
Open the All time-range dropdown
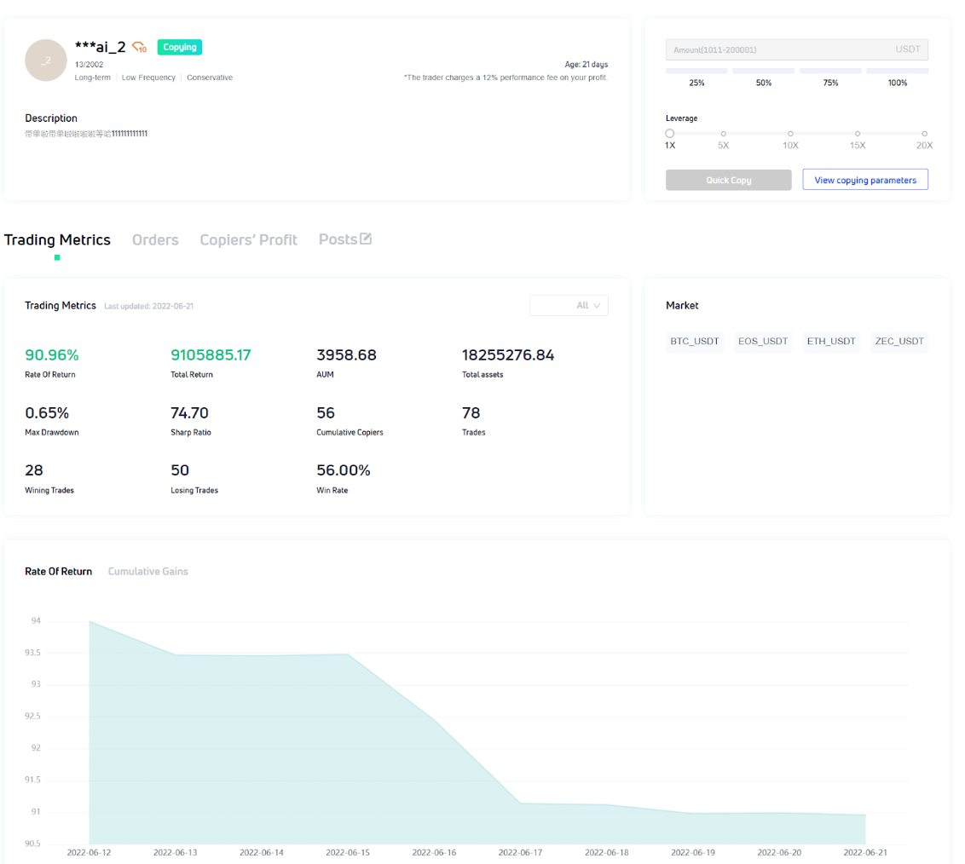click(569, 305)
